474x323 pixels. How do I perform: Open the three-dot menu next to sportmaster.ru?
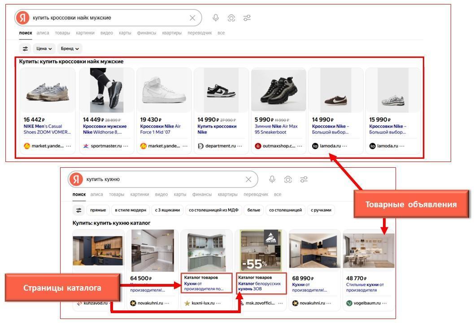[126, 146]
